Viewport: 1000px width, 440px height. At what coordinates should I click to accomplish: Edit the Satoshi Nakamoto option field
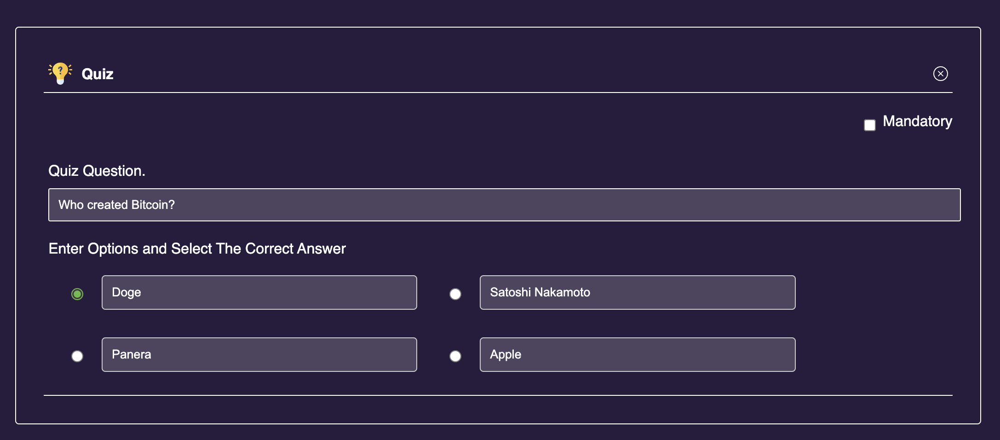point(638,292)
